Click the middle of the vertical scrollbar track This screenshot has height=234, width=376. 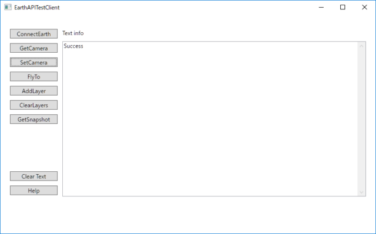coord(361,119)
